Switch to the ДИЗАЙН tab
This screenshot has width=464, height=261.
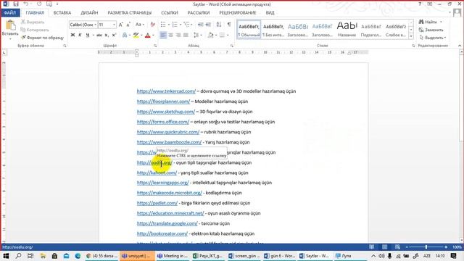tap(89, 13)
